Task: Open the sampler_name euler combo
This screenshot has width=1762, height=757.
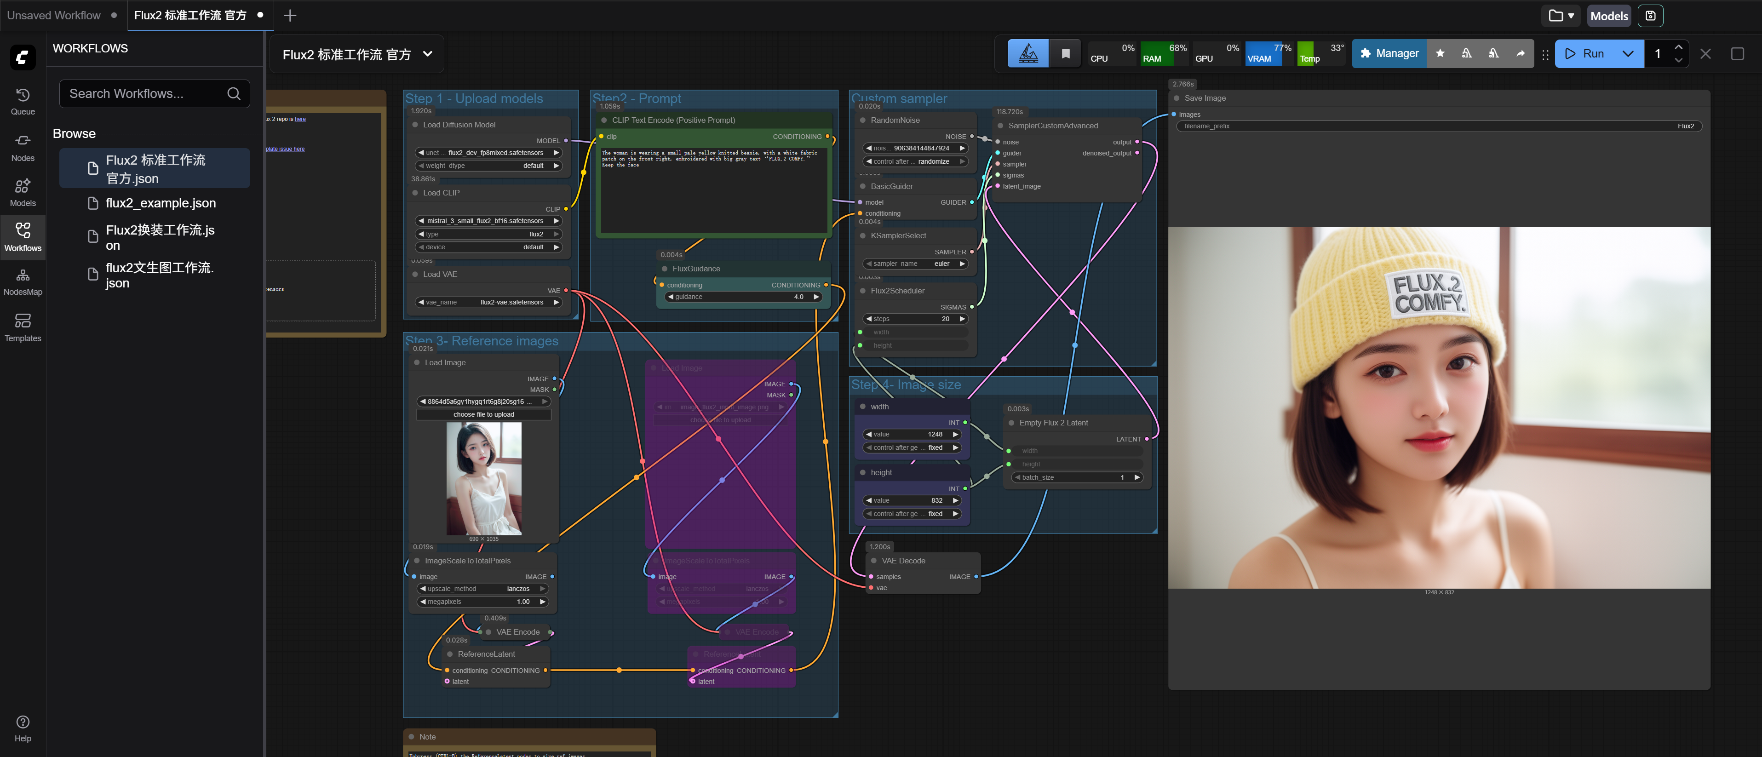Action: pos(915,264)
